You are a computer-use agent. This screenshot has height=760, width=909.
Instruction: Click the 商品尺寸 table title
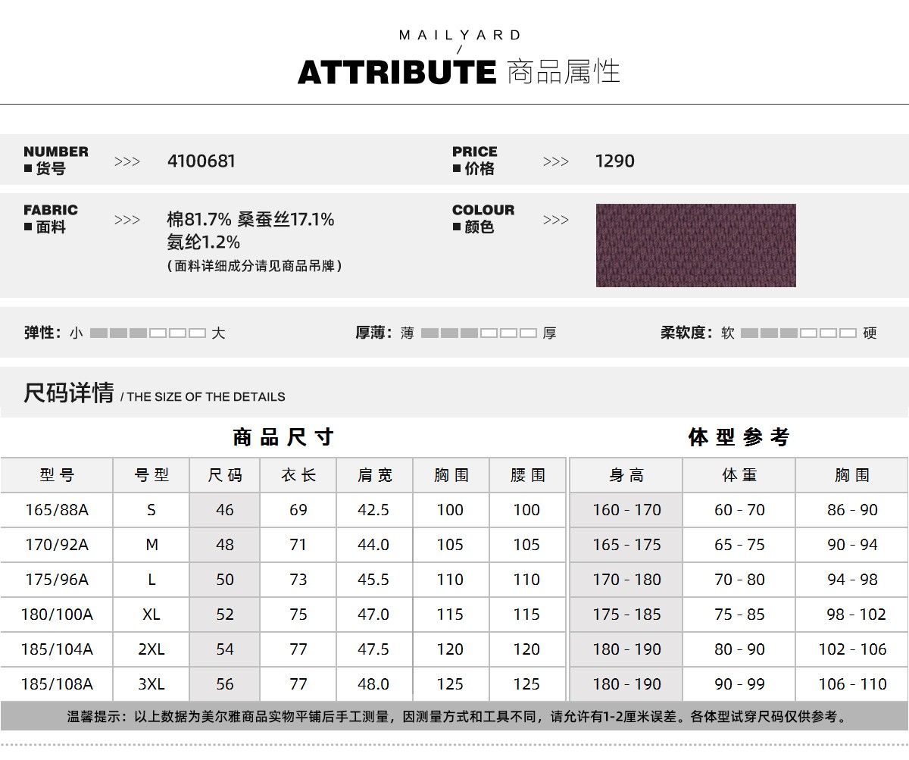point(283,437)
